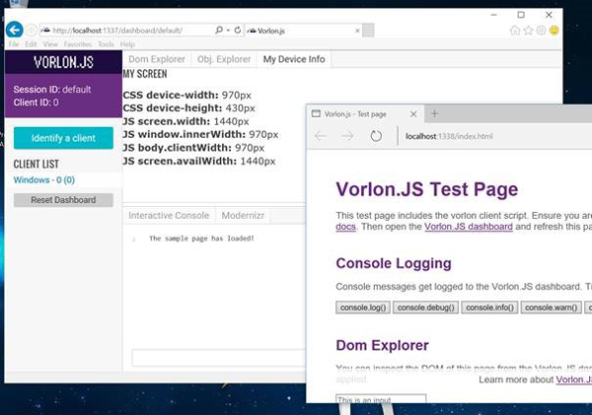Close the Test page tab in Edge
Viewport: 592px width, 415px height.
(x=413, y=114)
